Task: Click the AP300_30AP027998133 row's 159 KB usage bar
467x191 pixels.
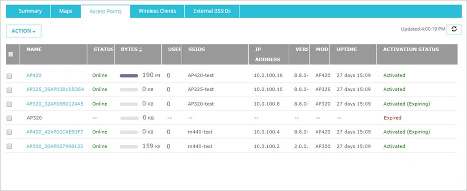Action: click(129, 146)
